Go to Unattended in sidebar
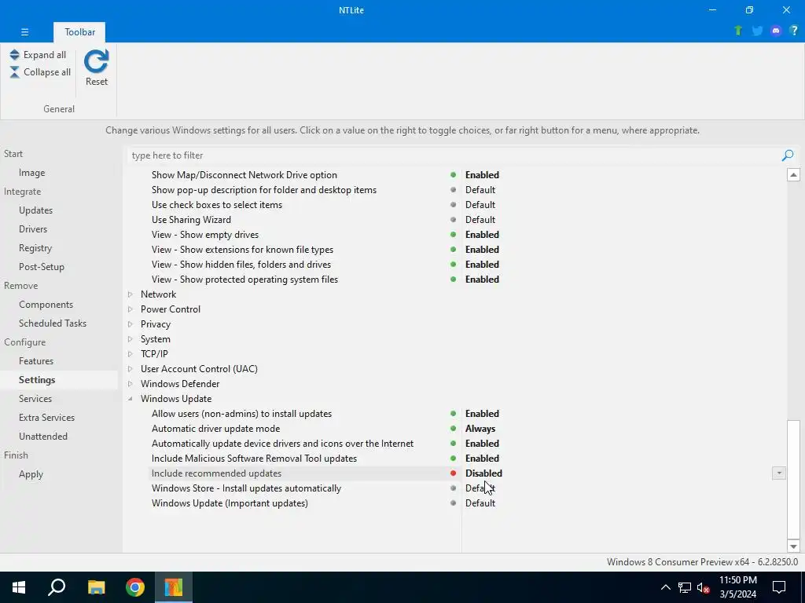The image size is (805, 603). (43, 437)
